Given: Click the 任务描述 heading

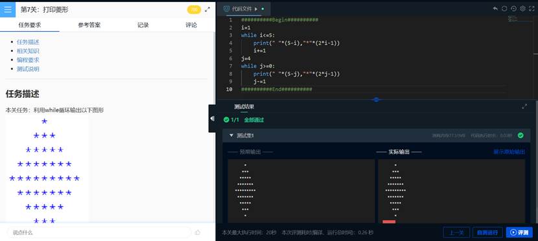Looking at the screenshot, I should click(x=22, y=94).
